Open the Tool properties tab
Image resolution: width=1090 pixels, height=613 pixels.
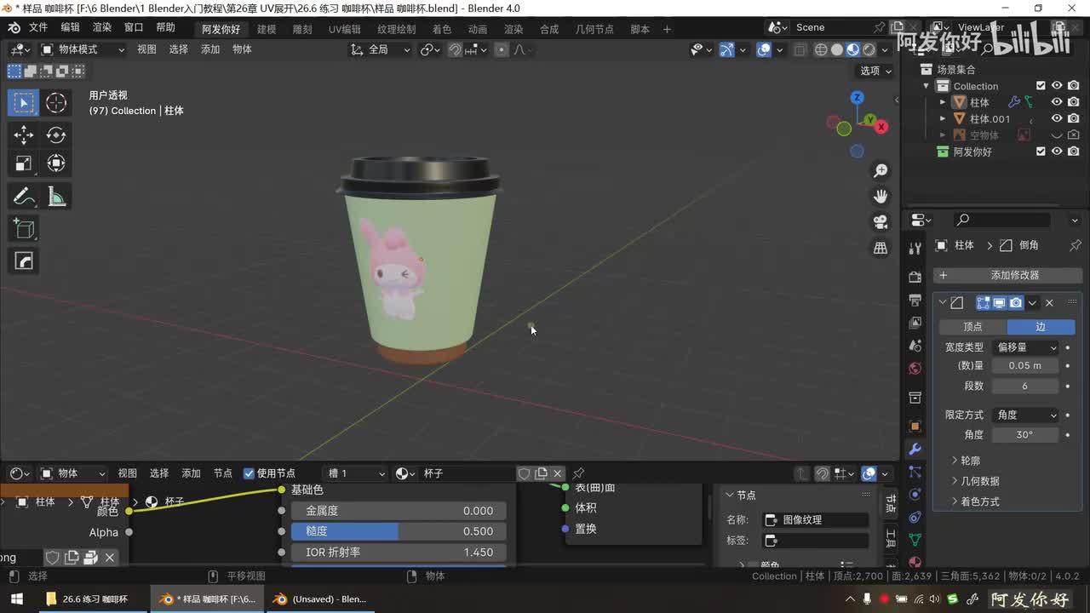[915, 248]
